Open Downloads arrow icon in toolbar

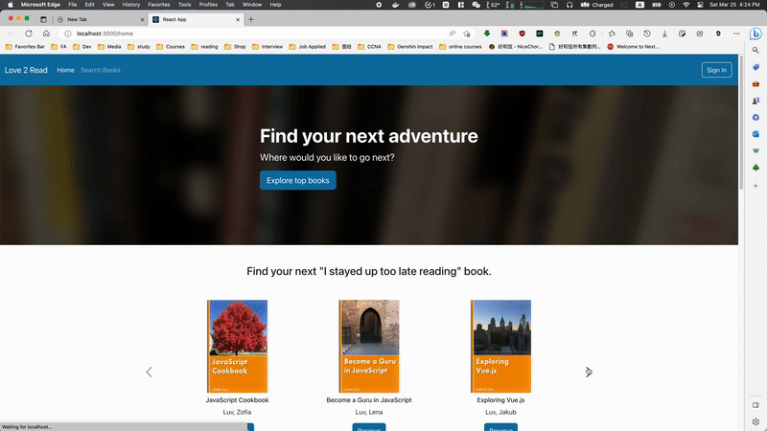[664, 34]
